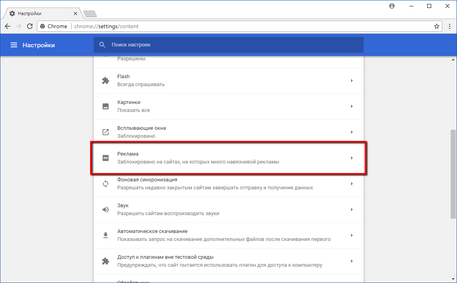Click the browser forward arrow
457x283 pixels.
point(19,26)
